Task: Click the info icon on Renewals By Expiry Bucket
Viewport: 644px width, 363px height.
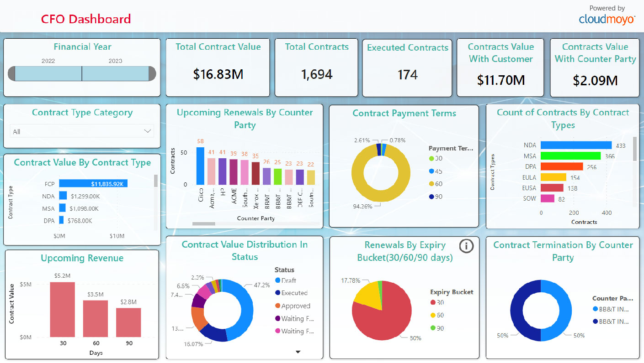Action: 466,246
